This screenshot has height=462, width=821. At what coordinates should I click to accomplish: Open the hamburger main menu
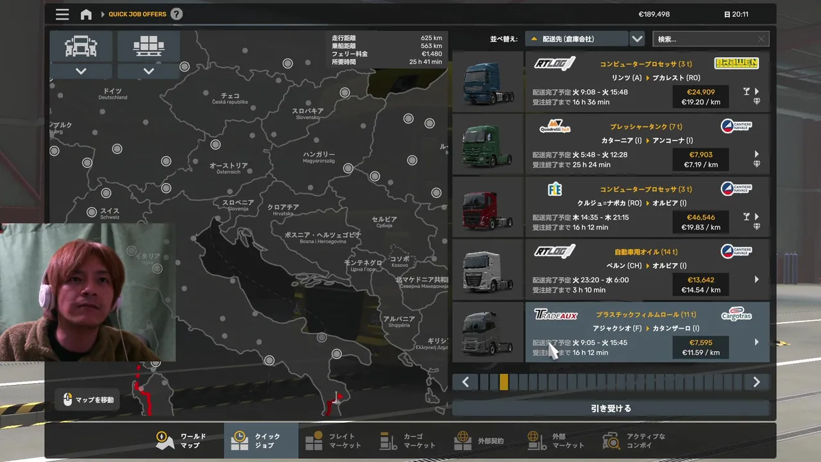[x=62, y=14]
